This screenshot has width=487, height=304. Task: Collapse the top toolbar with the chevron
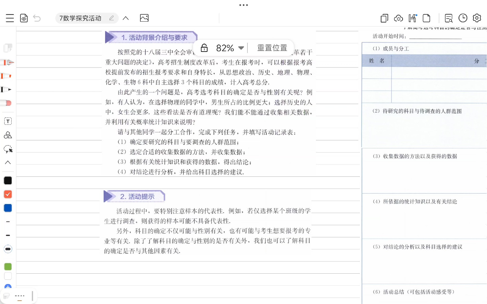coord(126,18)
